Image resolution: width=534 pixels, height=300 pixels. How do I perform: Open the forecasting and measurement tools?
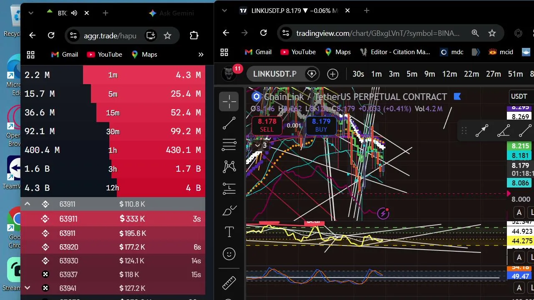(x=229, y=189)
